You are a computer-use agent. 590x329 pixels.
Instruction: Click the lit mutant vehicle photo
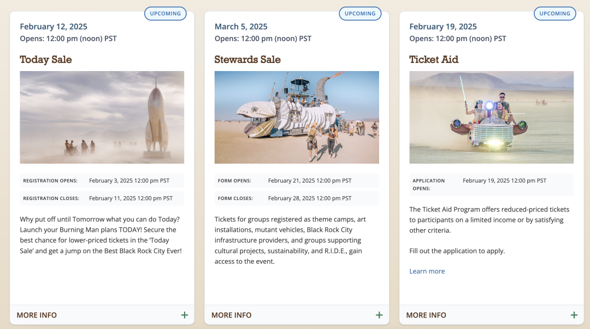pyautogui.click(x=491, y=117)
